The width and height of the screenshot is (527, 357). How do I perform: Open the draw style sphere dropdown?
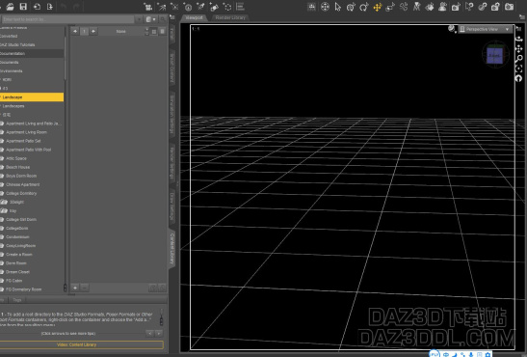pos(453,29)
